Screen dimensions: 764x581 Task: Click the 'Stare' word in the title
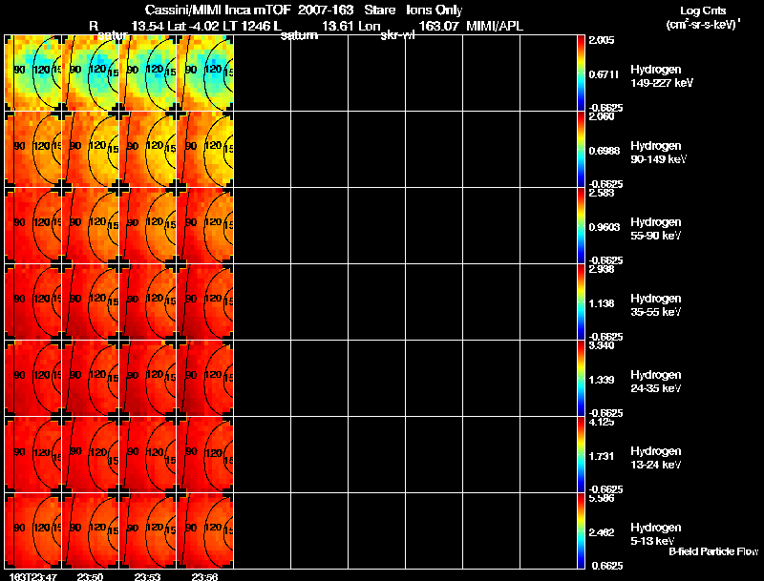tap(380, 10)
